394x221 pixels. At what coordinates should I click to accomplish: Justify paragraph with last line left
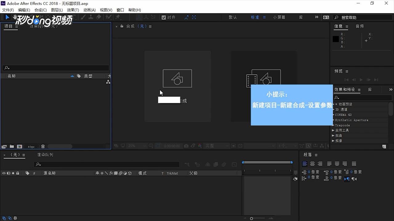[329, 164]
